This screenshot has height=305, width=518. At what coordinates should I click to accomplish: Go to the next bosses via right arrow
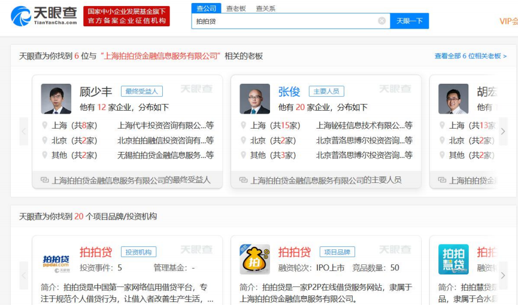503,132
